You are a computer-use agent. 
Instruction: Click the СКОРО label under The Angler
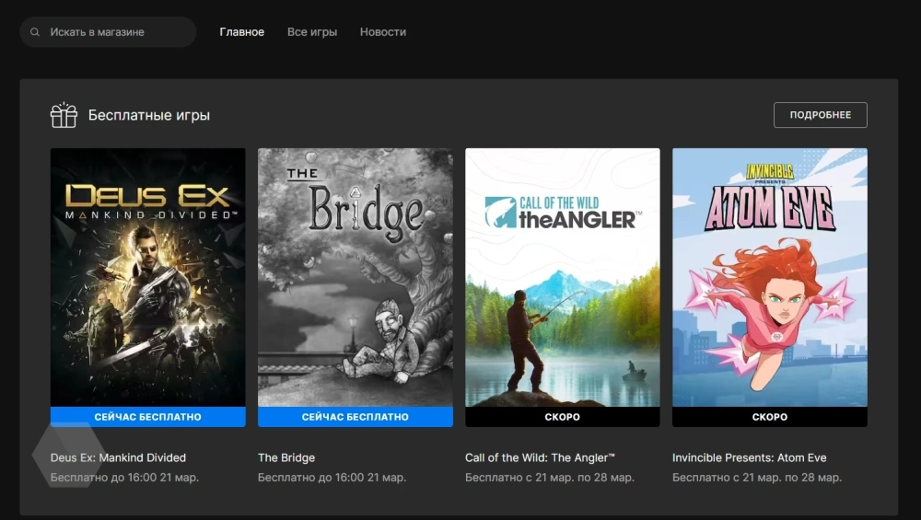tap(562, 417)
